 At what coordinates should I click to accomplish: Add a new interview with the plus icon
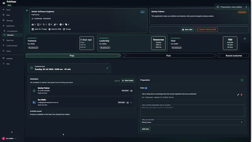pos(245,38)
